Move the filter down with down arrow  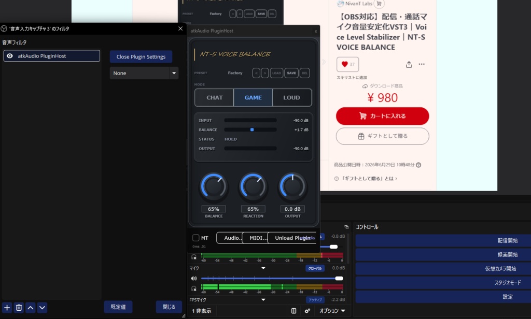(x=42, y=308)
